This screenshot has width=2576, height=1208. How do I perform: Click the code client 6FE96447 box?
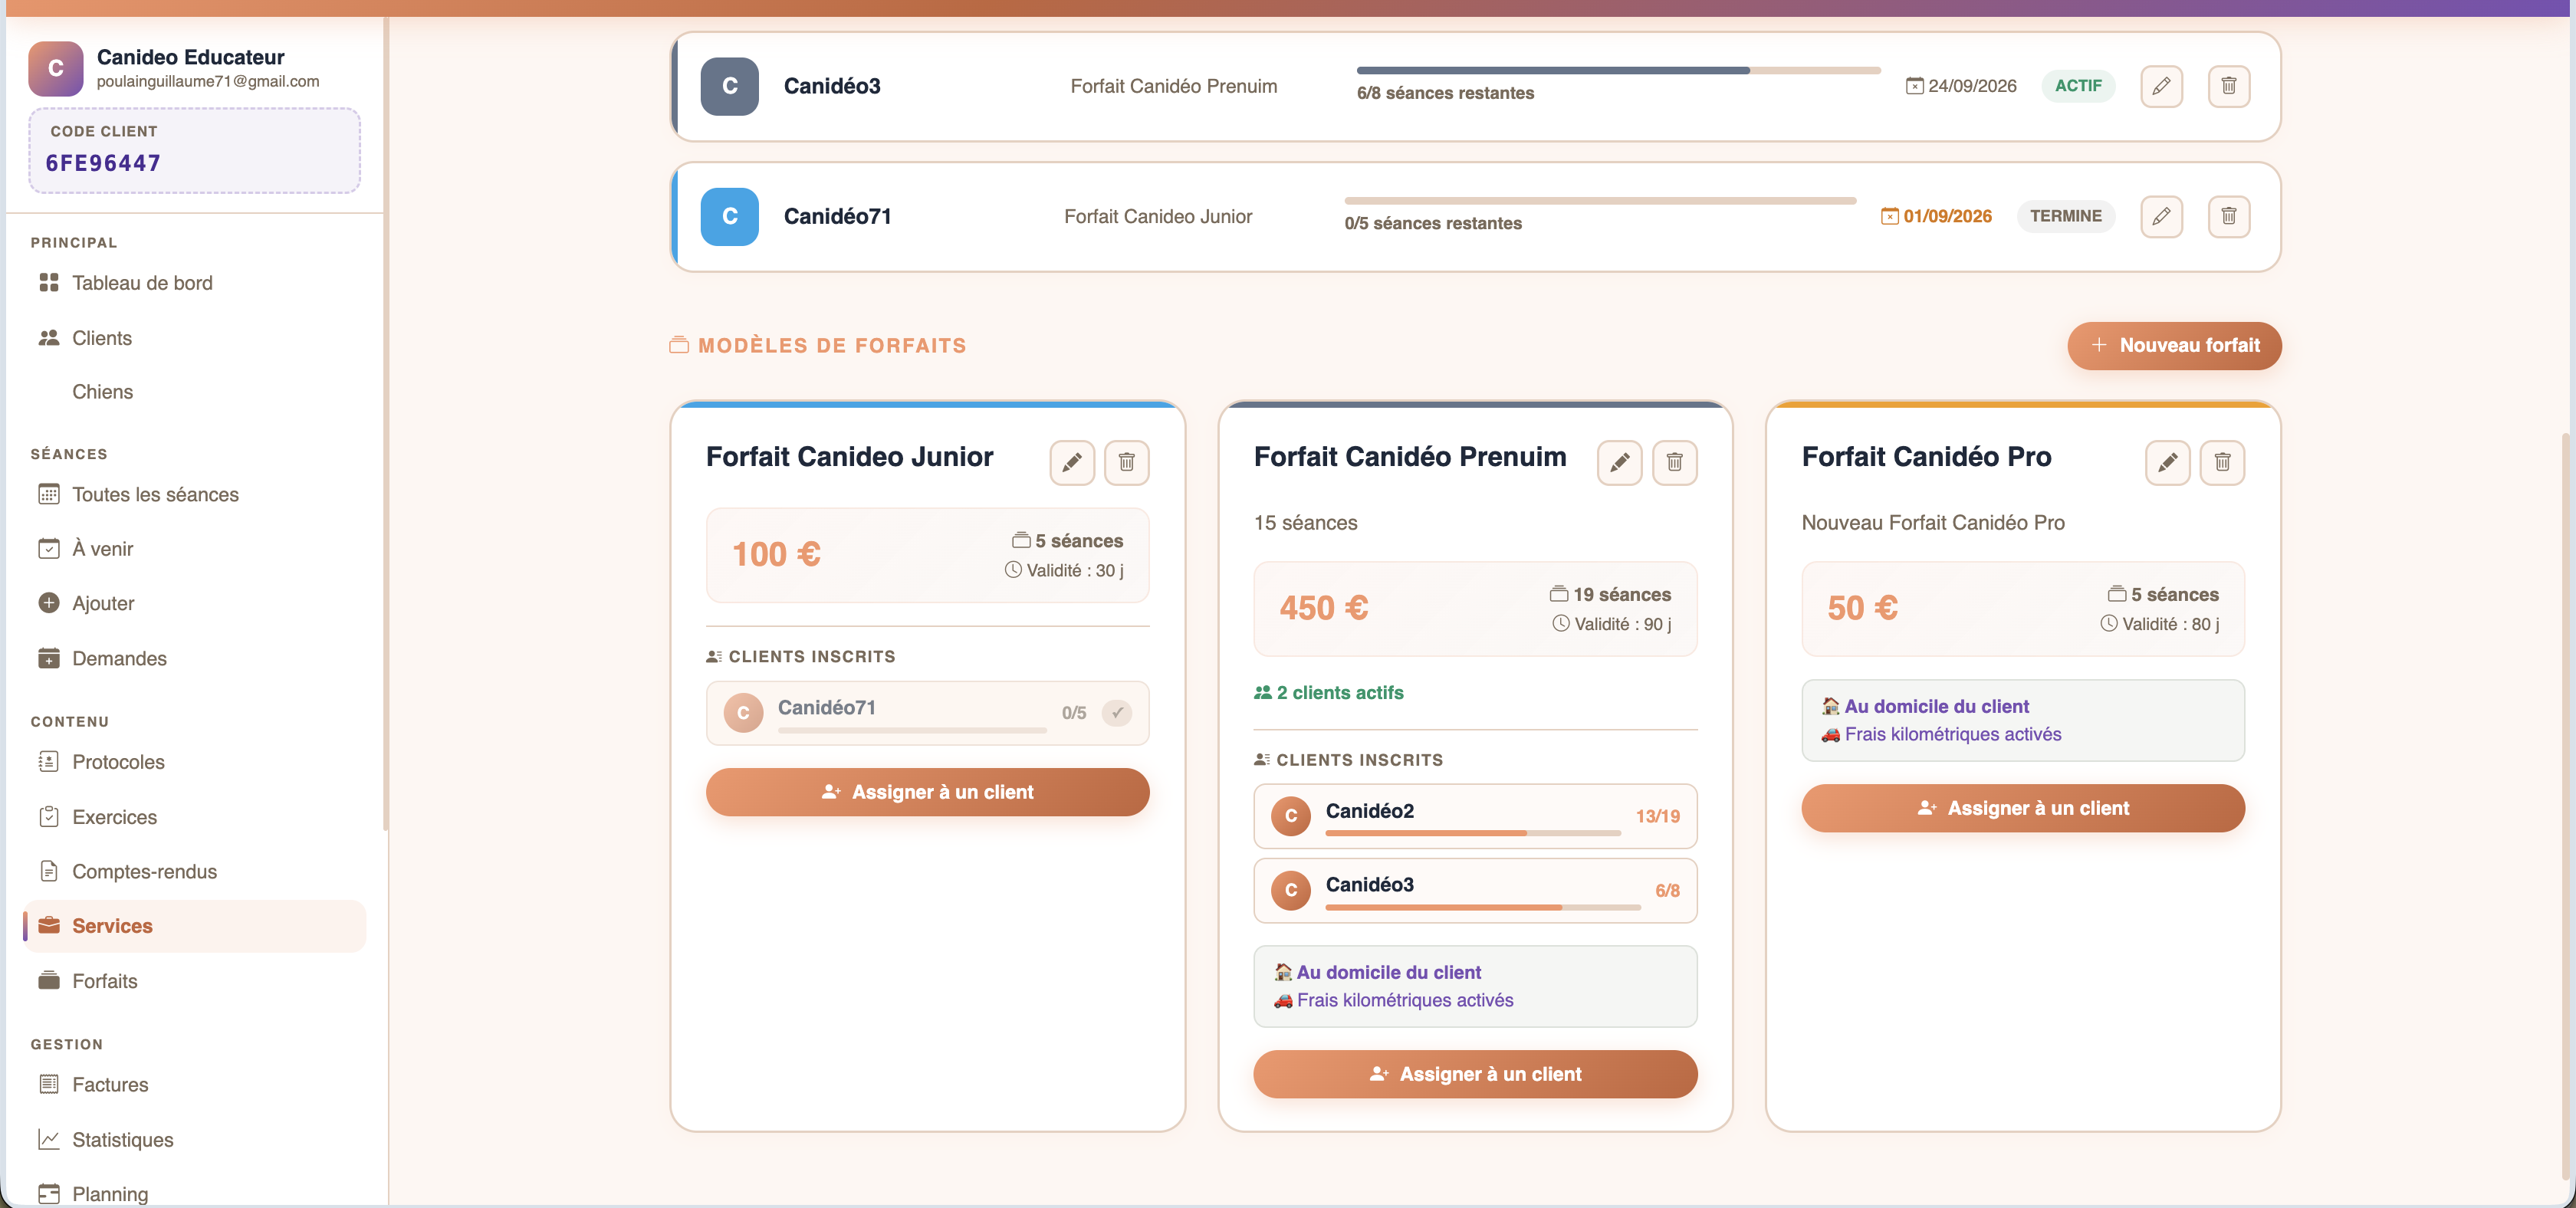click(194, 150)
